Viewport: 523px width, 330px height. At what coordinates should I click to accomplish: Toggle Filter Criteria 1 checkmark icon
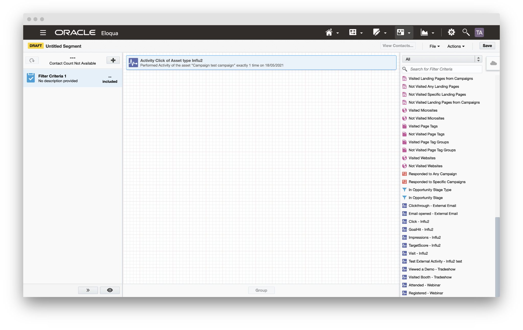pyautogui.click(x=31, y=78)
